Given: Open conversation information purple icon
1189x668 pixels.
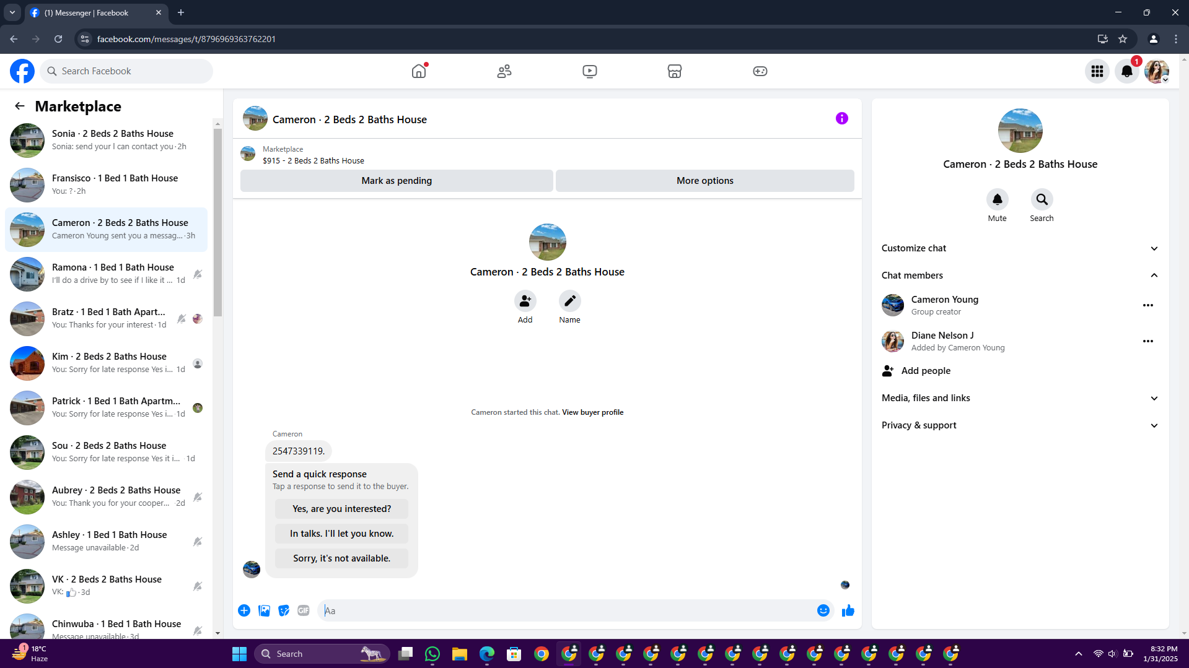Looking at the screenshot, I should coord(841,118).
